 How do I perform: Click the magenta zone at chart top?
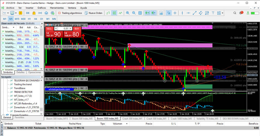point(147,27)
